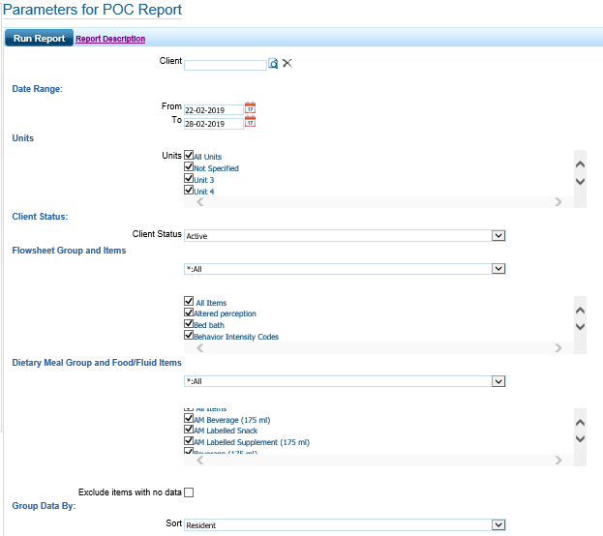Open the From date calendar picker
Viewport: 603px width, 536px height.
(x=250, y=108)
